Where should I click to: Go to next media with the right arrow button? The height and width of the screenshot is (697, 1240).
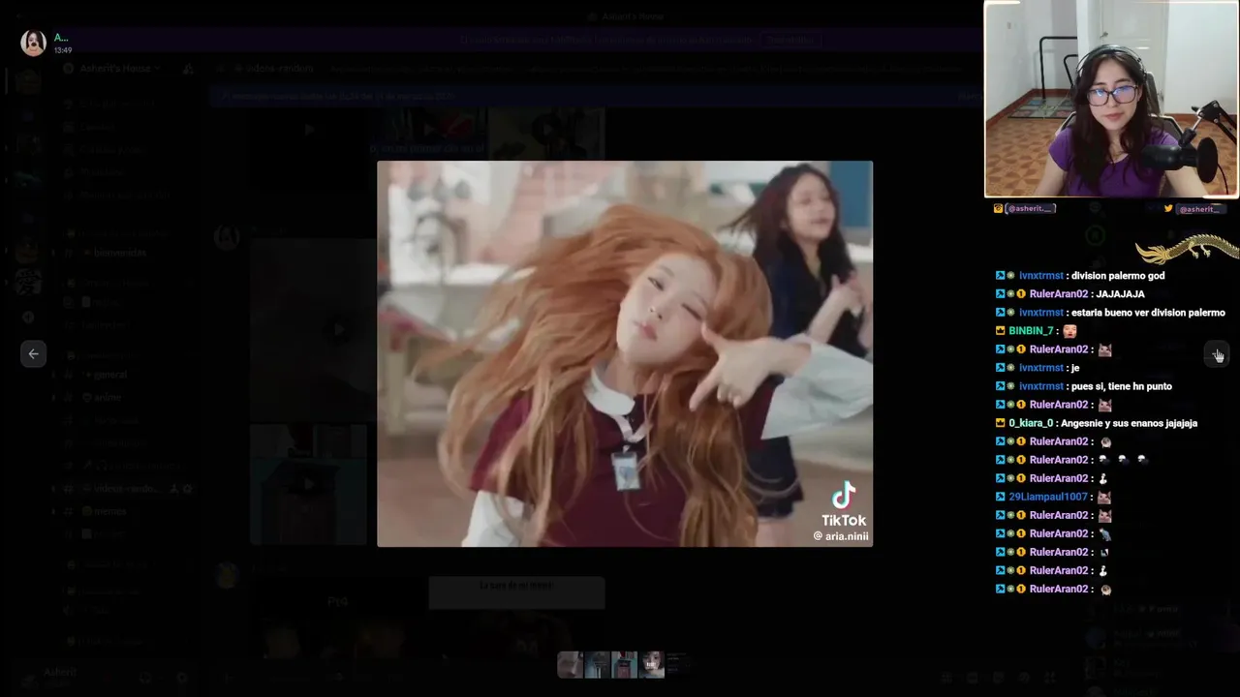pos(1217,354)
